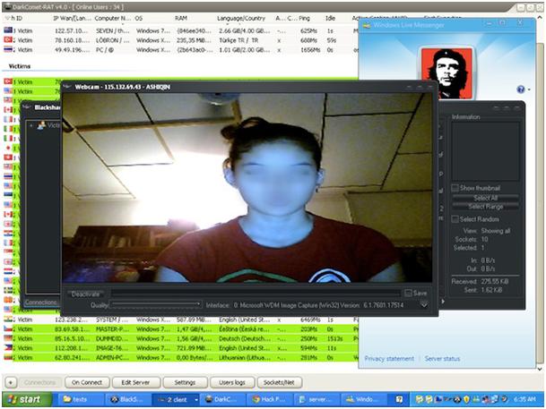
Task: Switch to the Sockets/Net tab
Action: (279, 382)
